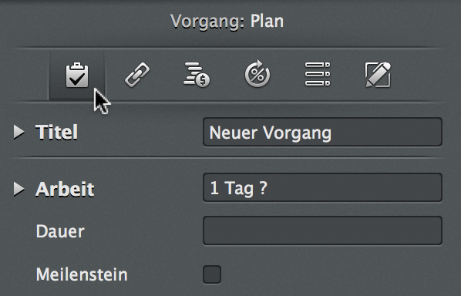
Task: Click the bold Titel label
Action: [x=57, y=132]
